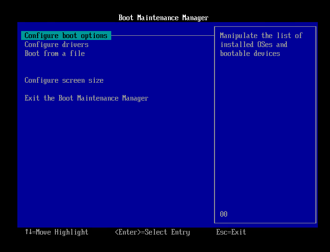Open Configure screen size option
Screen dimensions: 330x252
(x=64, y=80)
